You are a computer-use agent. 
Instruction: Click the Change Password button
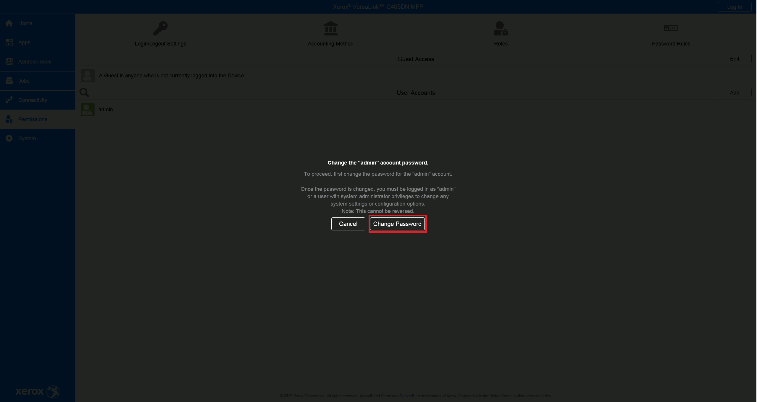397,224
